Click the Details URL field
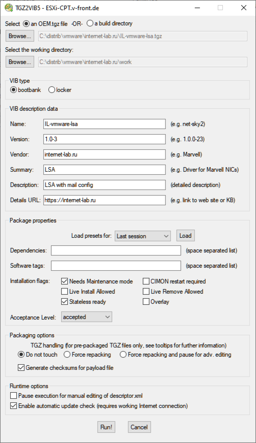Screen dimensions: 256x443 (x=104, y=200)
